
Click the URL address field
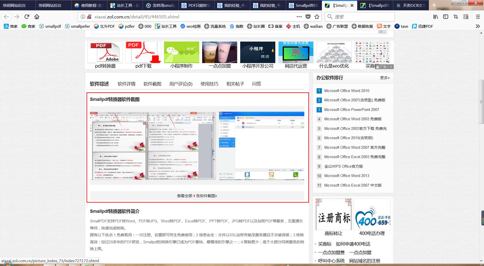tap(194, 17)
